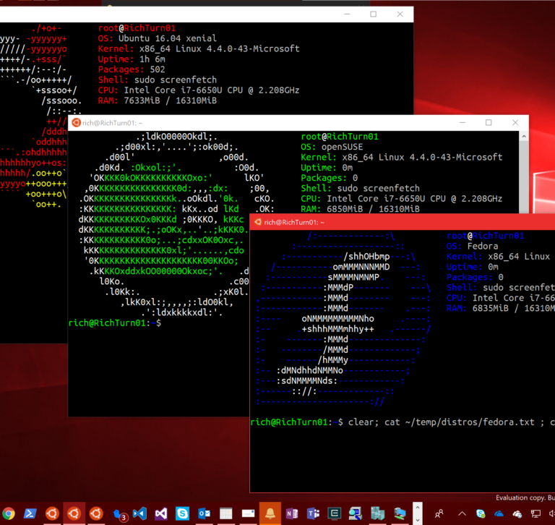
Task: Close the openSUSE terminal window
Action: coord(515,122)
